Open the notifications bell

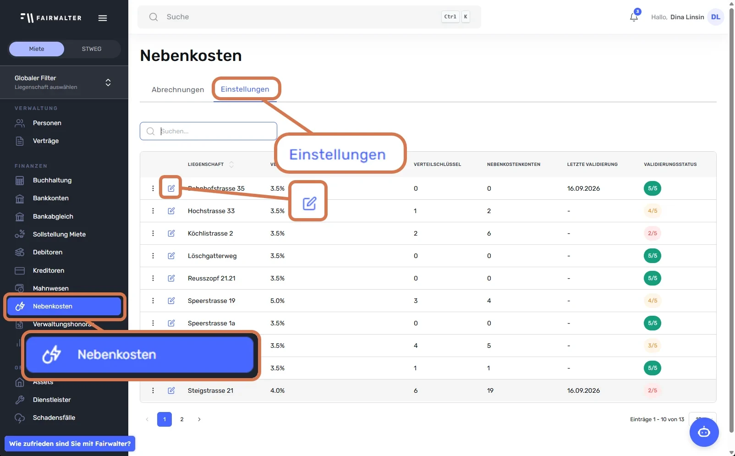pos(634,17)
